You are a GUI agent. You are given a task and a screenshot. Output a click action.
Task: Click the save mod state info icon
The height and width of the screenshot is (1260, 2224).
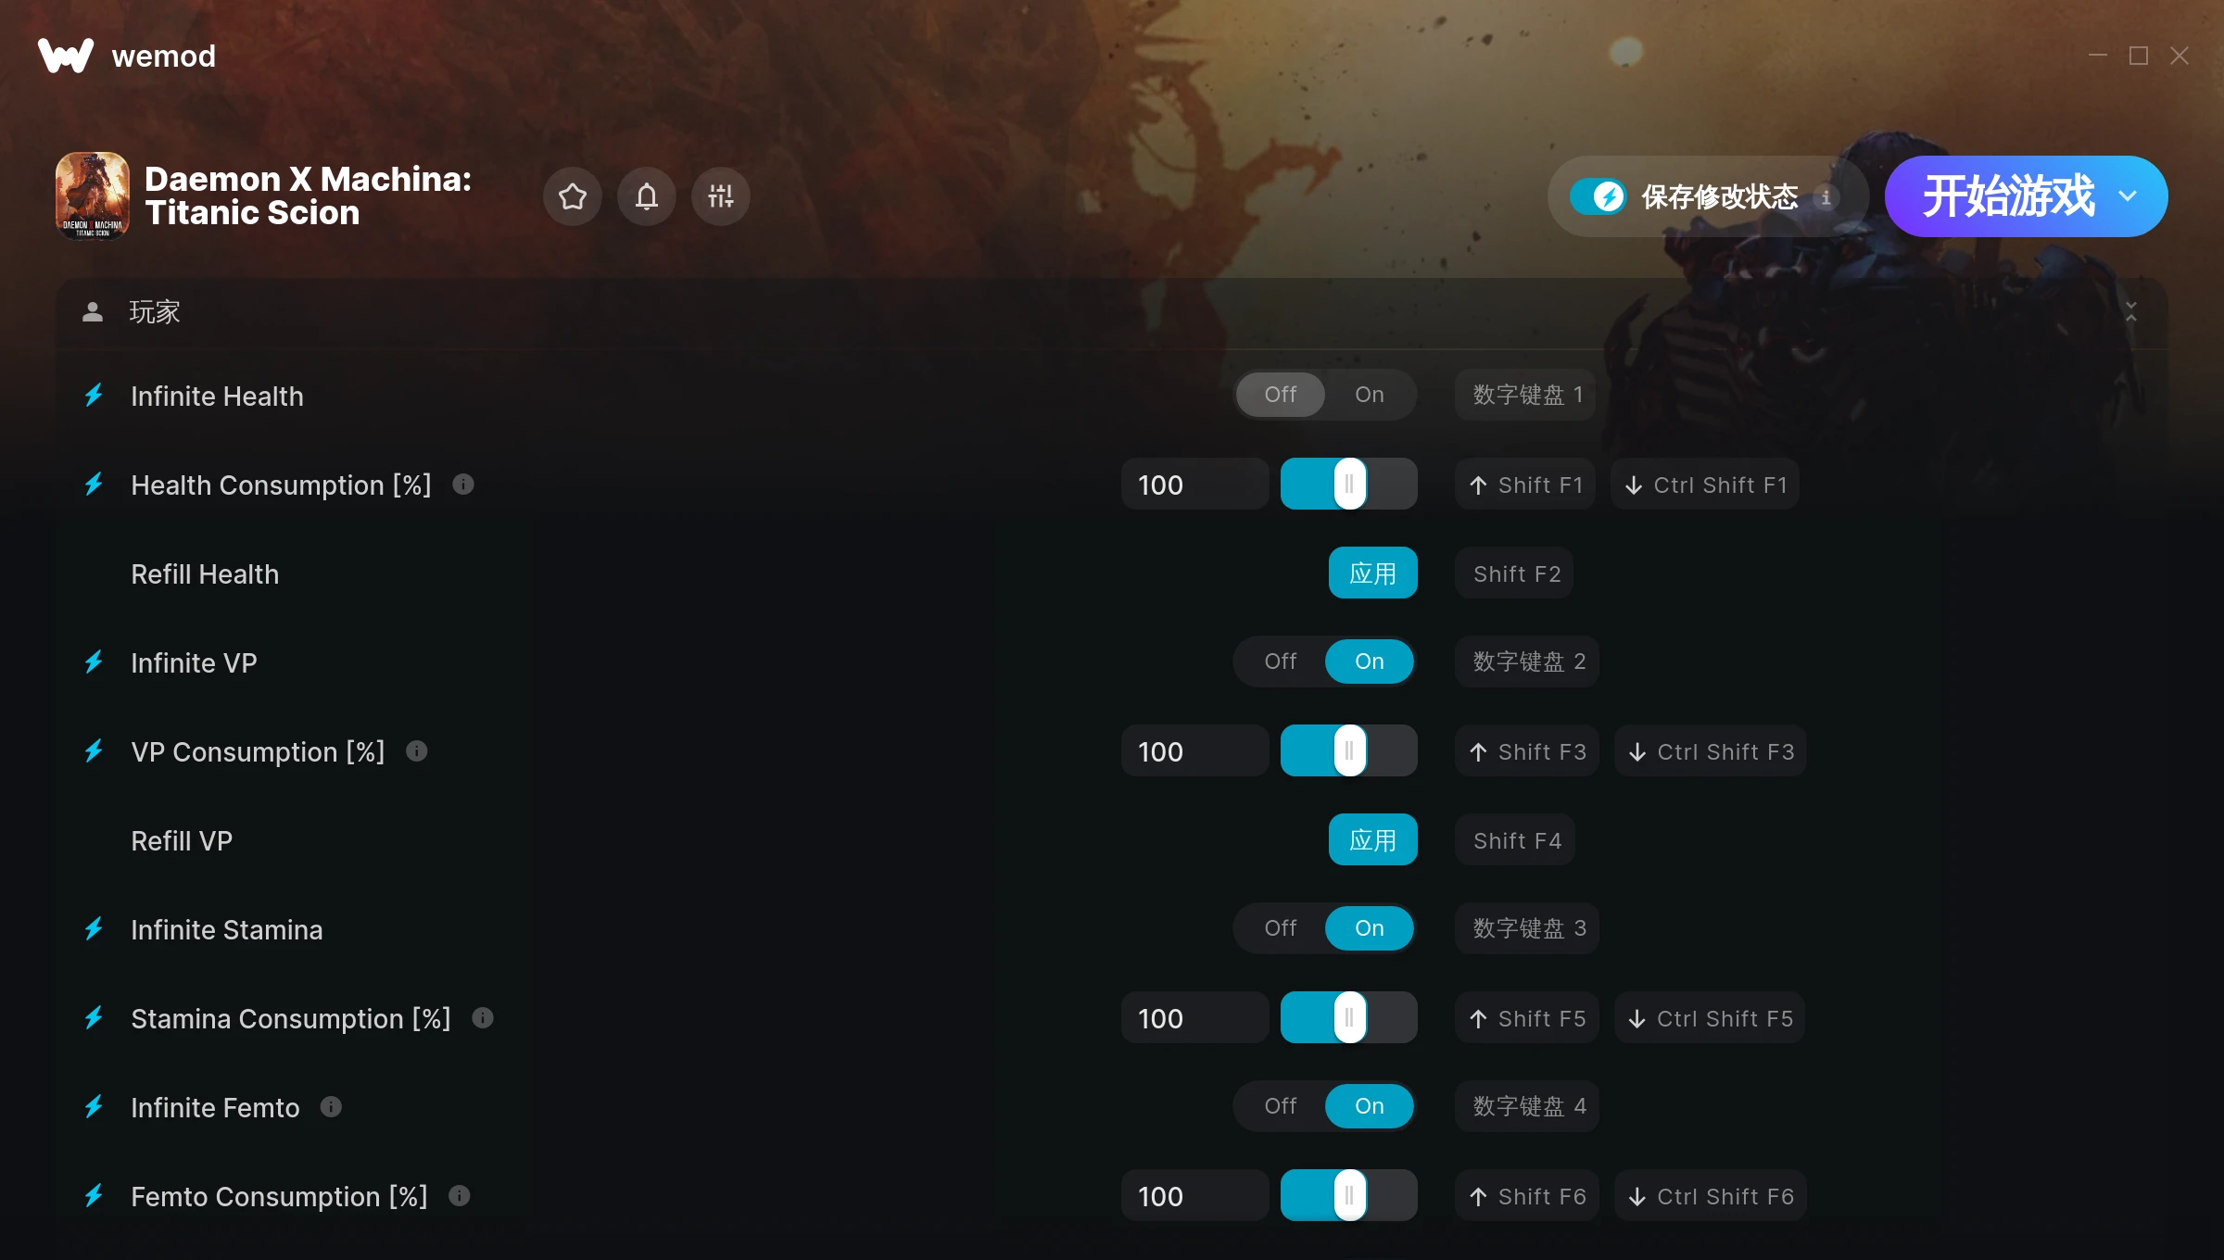[x=1826, y=196]
